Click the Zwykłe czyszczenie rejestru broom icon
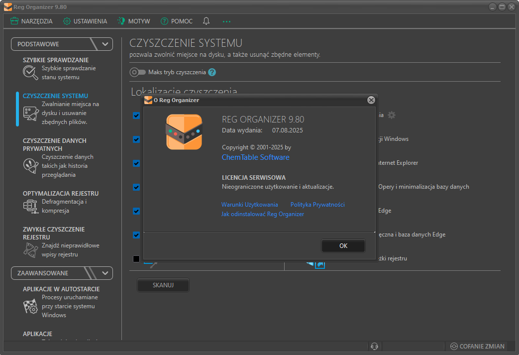The width and height of the screenshot is (519, 355). tap(31, 250)
